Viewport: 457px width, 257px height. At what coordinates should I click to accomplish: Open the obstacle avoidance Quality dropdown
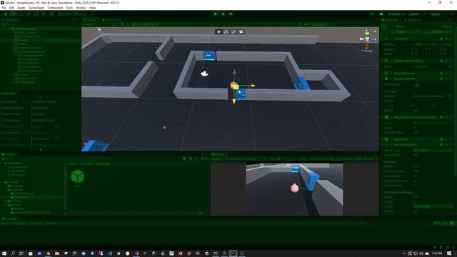[433, 206]
